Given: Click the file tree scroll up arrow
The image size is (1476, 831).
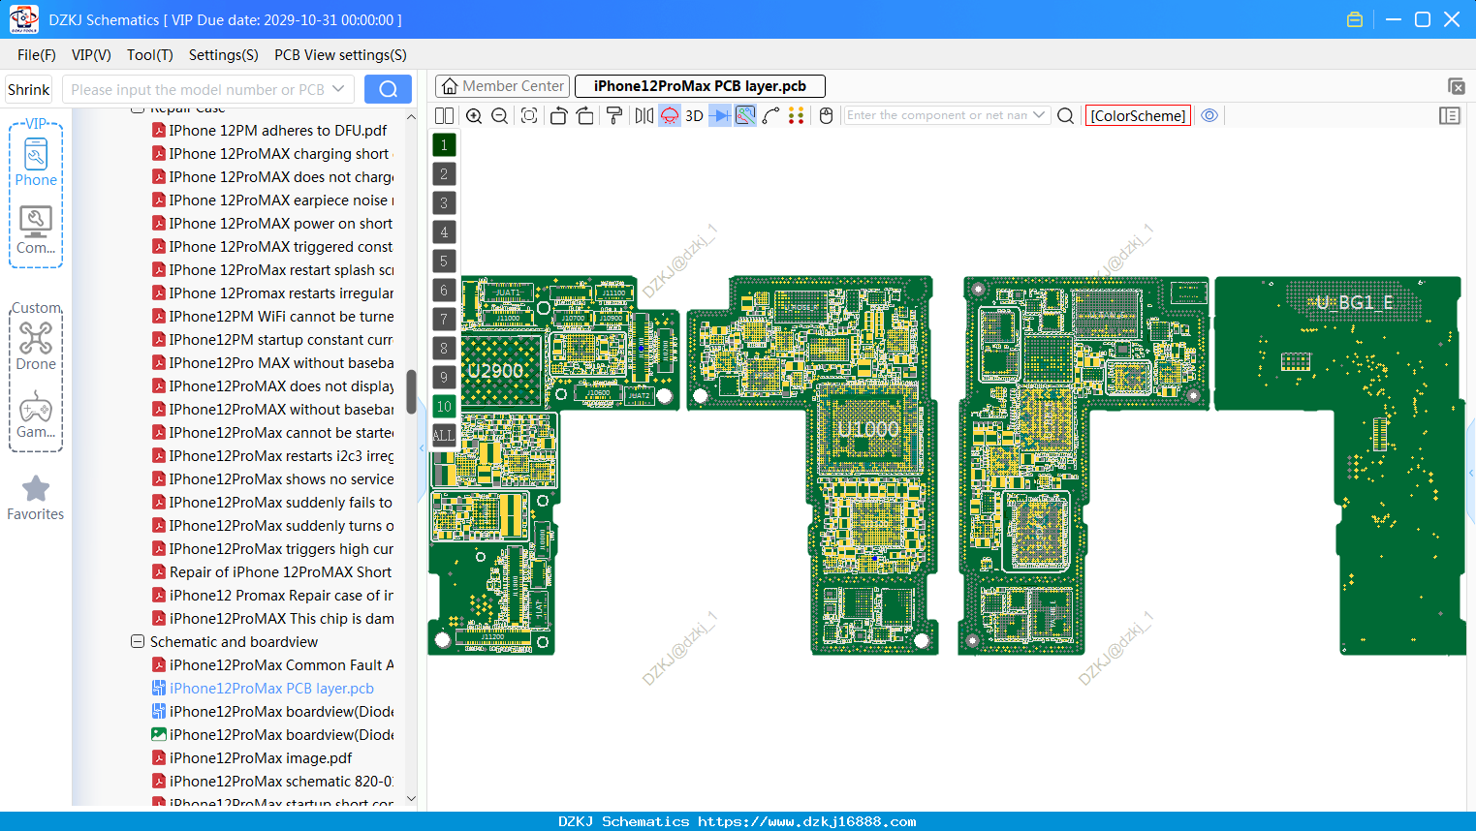Looking at the screenshot, I should 411,117.
